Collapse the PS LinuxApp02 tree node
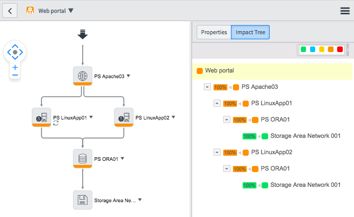The width and height of the screenshot is (354, 217). tap(217, 153)
